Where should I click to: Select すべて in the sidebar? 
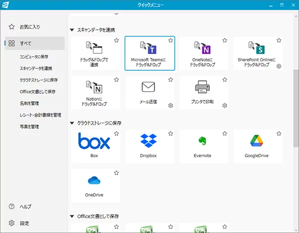tap(35, 43)
